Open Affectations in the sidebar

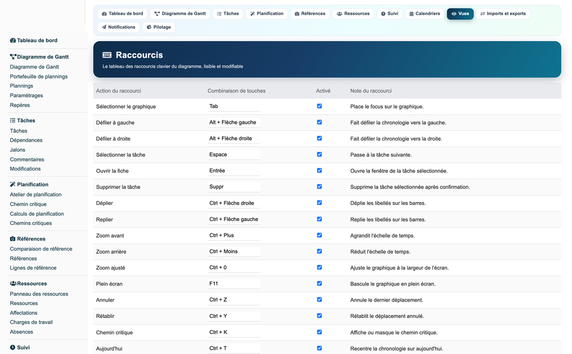[x=24, y=313]
